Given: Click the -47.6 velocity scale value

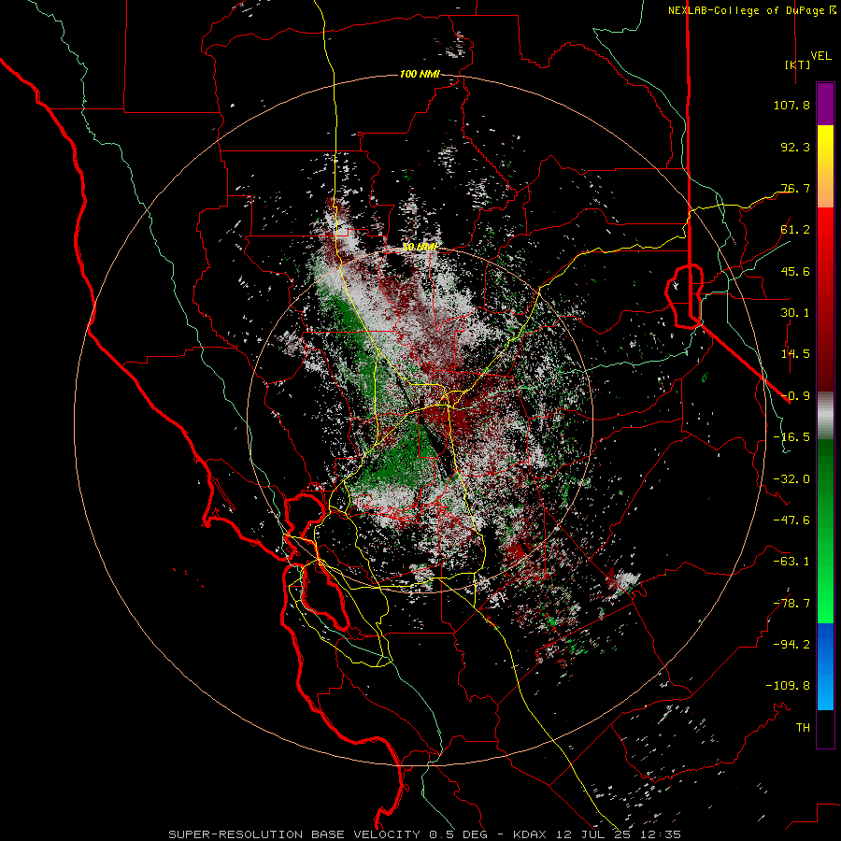Looking at the screenshot, I should (791, 520).
